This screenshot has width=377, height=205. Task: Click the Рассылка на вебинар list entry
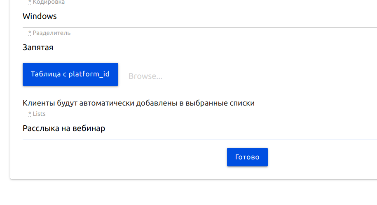point(64,128)
